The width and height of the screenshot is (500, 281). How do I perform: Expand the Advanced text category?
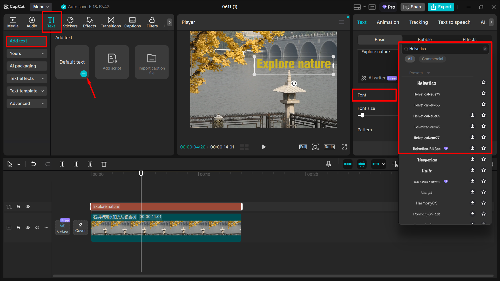pyautogui.click(x=27, y=103)
